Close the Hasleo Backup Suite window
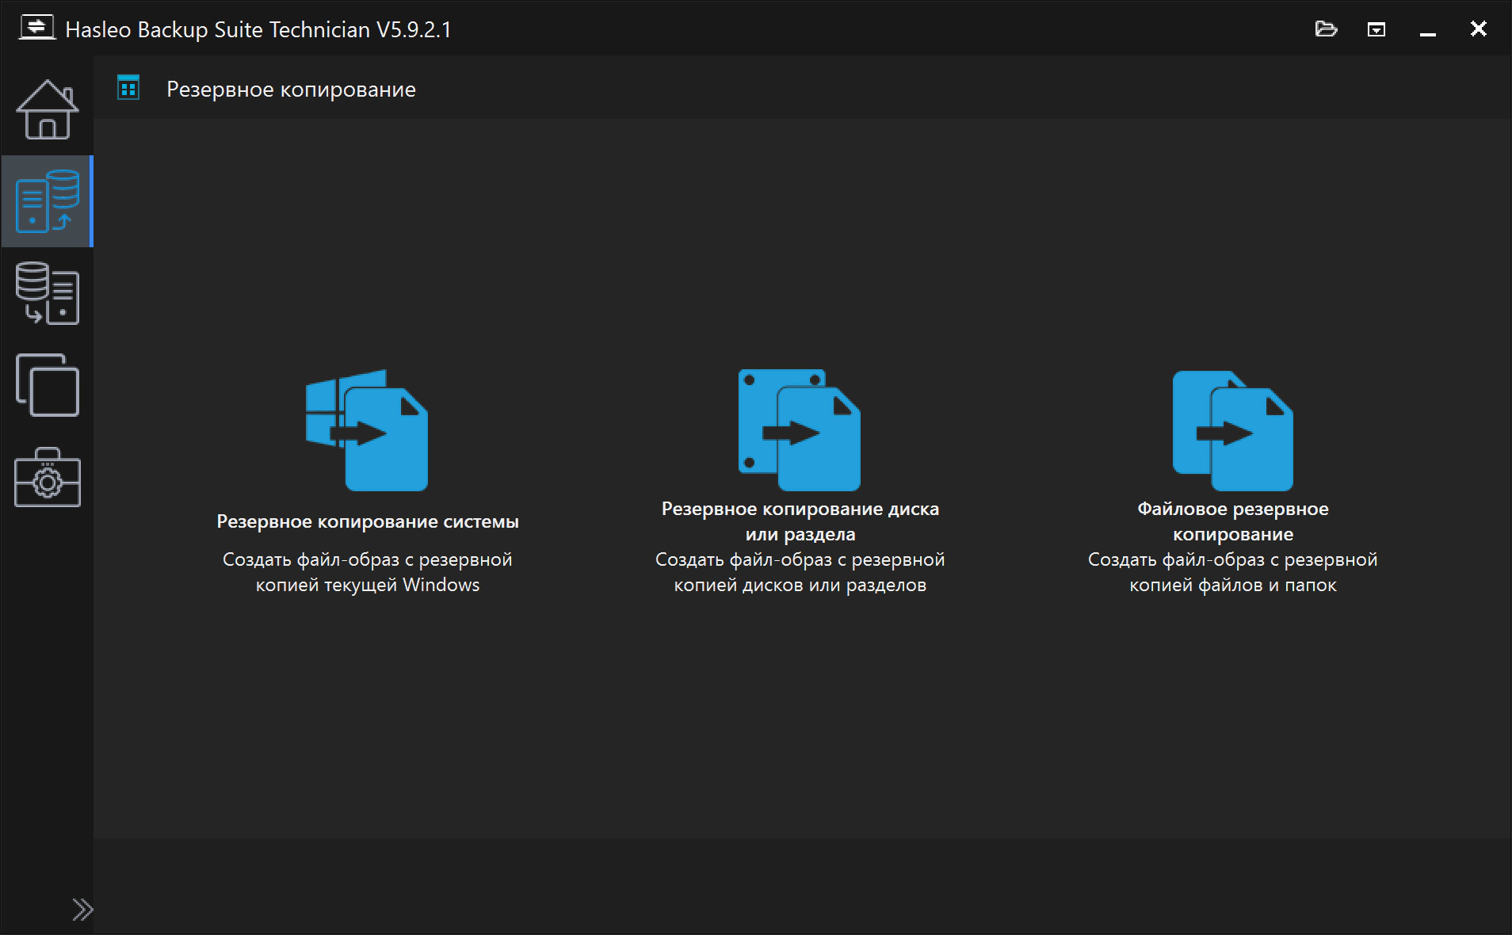1512x935 pixels. (x=1479, y=29)
